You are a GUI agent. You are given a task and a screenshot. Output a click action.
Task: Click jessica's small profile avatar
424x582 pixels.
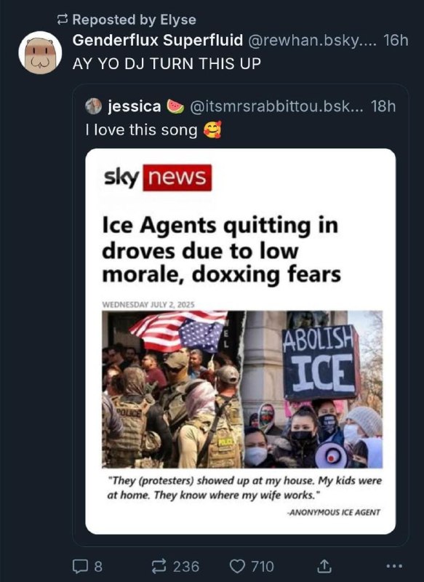click(94, 106)
